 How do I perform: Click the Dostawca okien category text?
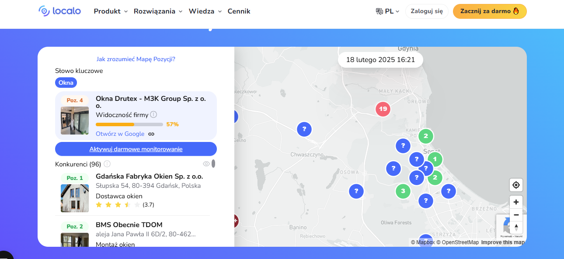[119, 196]
